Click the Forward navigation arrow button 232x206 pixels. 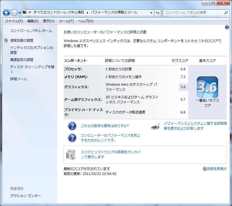14,13
